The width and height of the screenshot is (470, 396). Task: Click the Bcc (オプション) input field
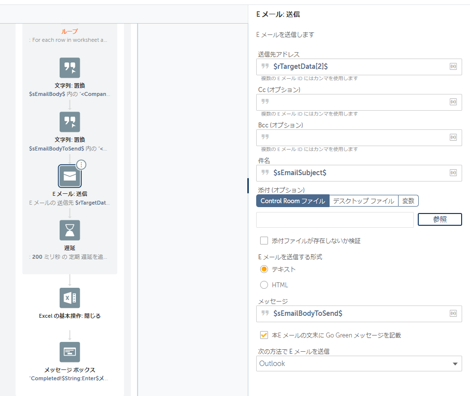(359, 137)
